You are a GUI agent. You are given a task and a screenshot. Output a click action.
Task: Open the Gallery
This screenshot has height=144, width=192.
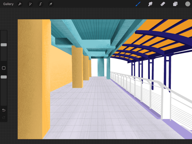tap(8, 4)
